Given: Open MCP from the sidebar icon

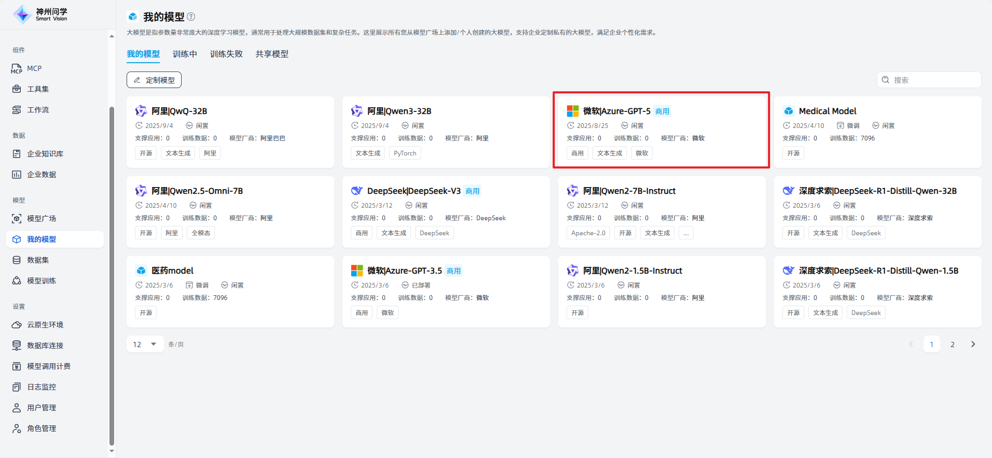Looking at the screenshot, I should click(17, 68).
